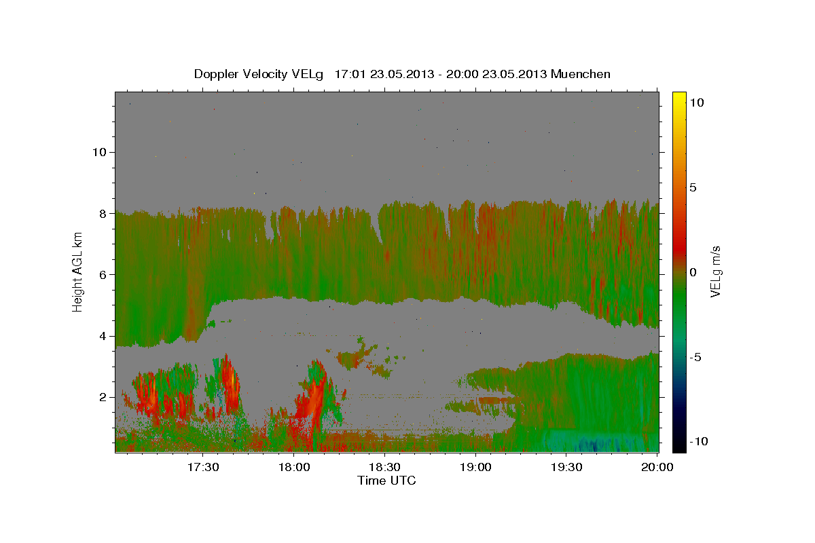This screenshot has height=543, width=815.
Task: Click the height tick label 8
Action: coord(103,213)
